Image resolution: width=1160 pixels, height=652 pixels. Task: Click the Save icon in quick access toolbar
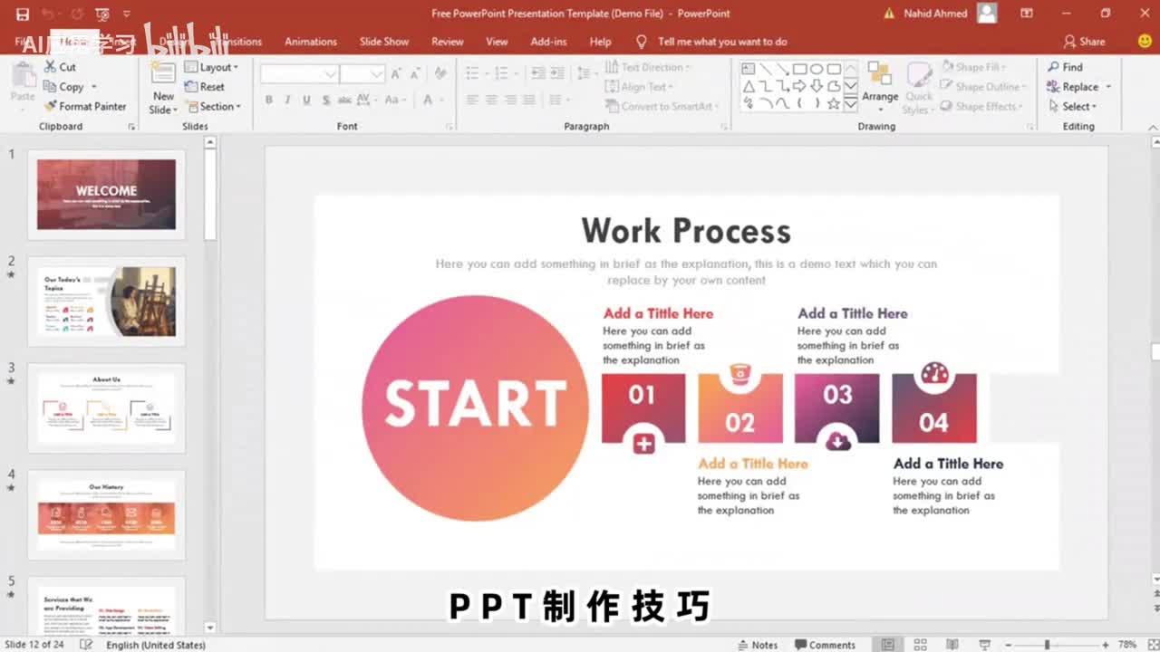(x=23, y=14)
